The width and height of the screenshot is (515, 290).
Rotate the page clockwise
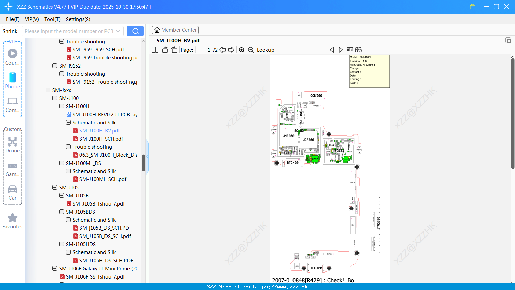click(174, 50)
